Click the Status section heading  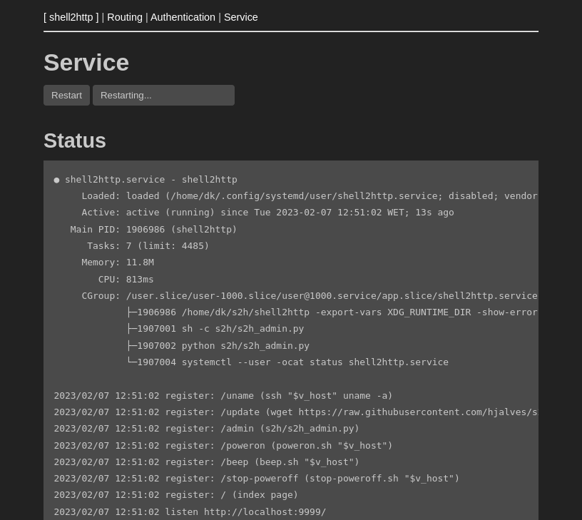click(x=75, y=141)
